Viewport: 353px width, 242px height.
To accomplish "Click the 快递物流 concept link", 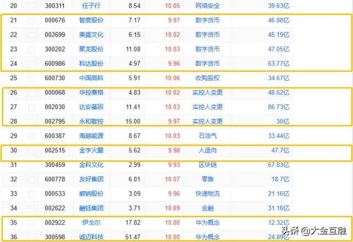I will point(207,193).
